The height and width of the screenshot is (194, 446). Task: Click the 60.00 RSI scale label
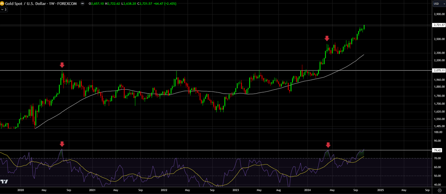[437, 167]
